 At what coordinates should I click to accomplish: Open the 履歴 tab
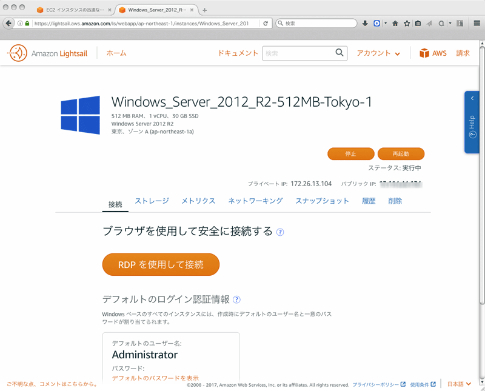click(369, 201)
